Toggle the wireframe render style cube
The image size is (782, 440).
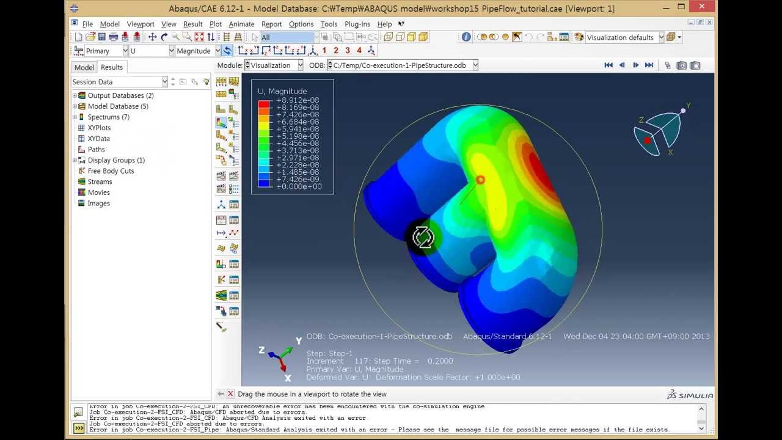click(389, 37)
